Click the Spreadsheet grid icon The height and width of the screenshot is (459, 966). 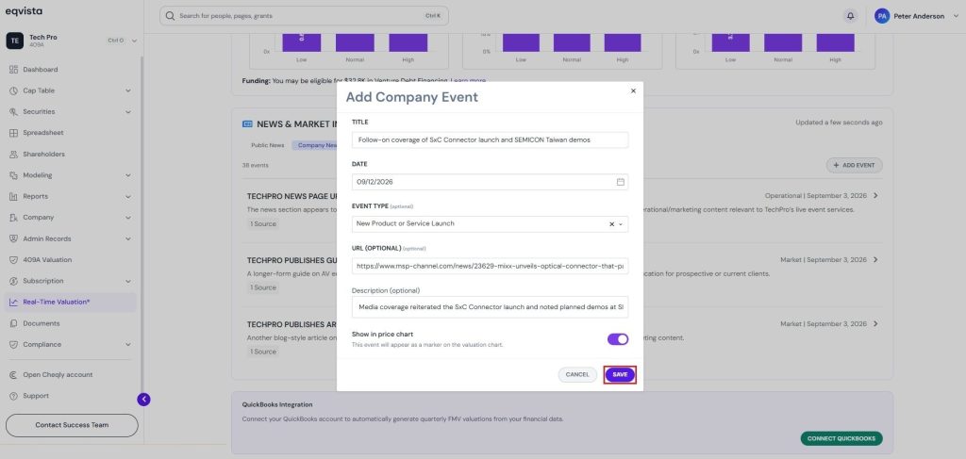coord(13,133)
